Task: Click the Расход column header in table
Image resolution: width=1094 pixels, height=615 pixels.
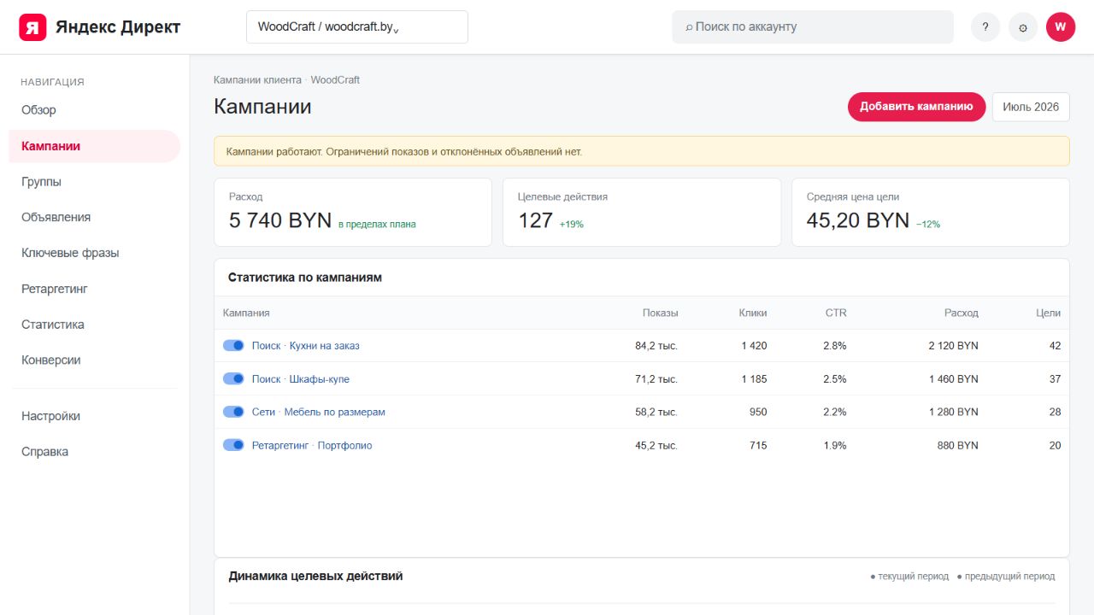Action: (962, 313)
